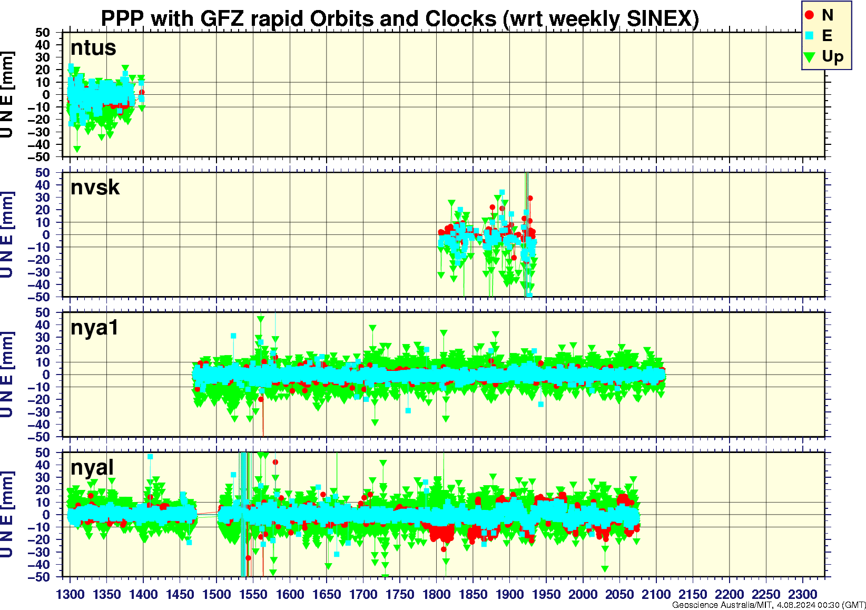This screenshot has width=866, height=610.
Task: Click the nvsk y-axis 0 tick label
Action: click(46, 234)
